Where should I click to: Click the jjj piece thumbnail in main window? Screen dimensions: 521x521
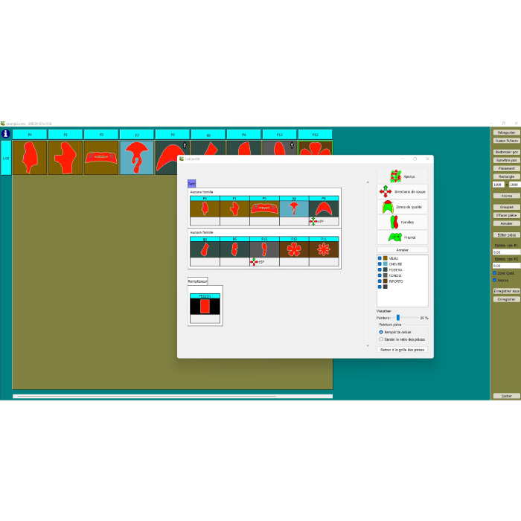(x=137, y=158)
